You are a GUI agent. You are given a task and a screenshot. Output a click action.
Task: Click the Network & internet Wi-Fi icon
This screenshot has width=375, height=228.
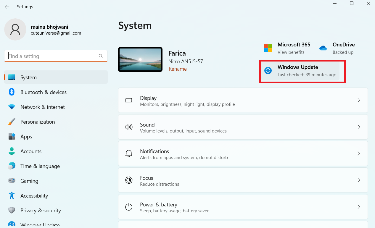point(12,107)
